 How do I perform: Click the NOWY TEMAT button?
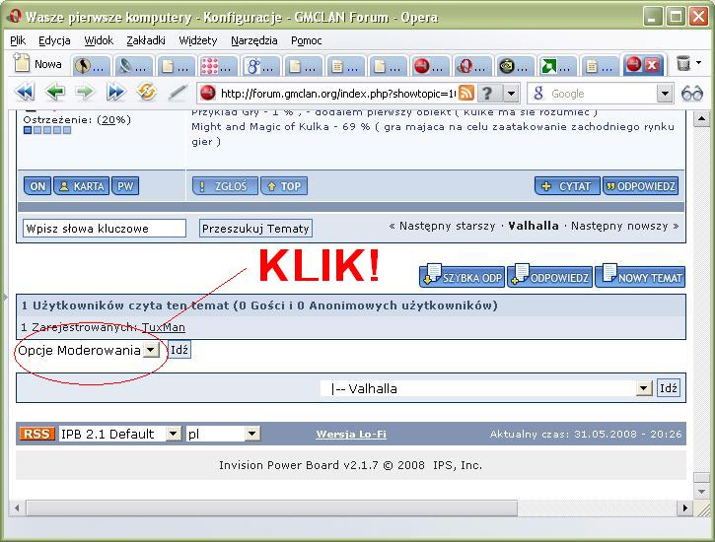pos(640,277)
